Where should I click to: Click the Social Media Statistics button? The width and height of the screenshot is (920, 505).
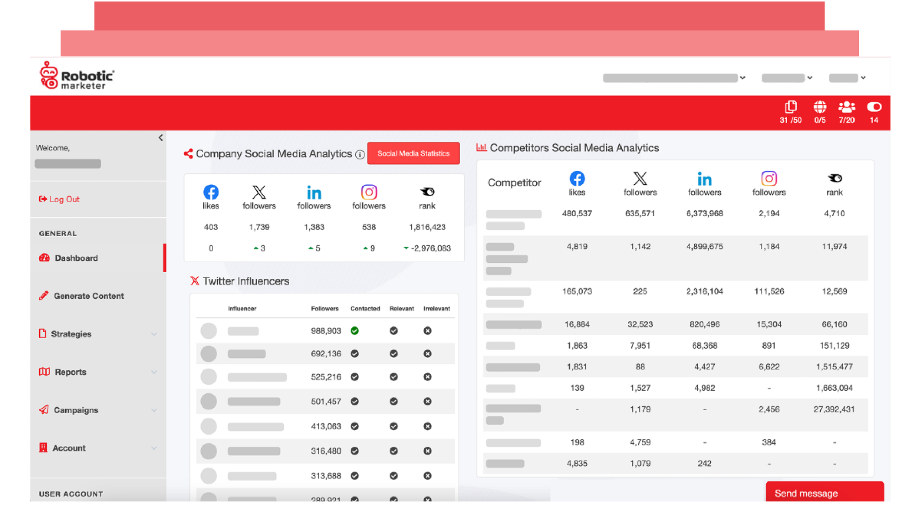point(413,154)
